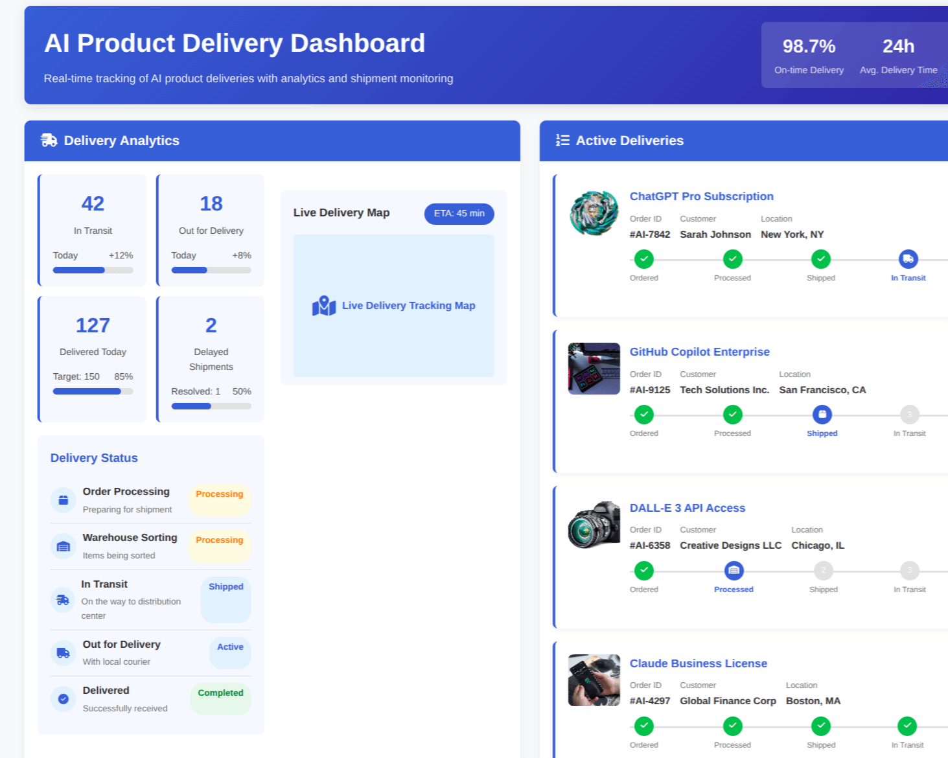Click the truck icon beside Delivery Analytics
The width and height of the screenshot is (948, 758).
coord(49,141)
